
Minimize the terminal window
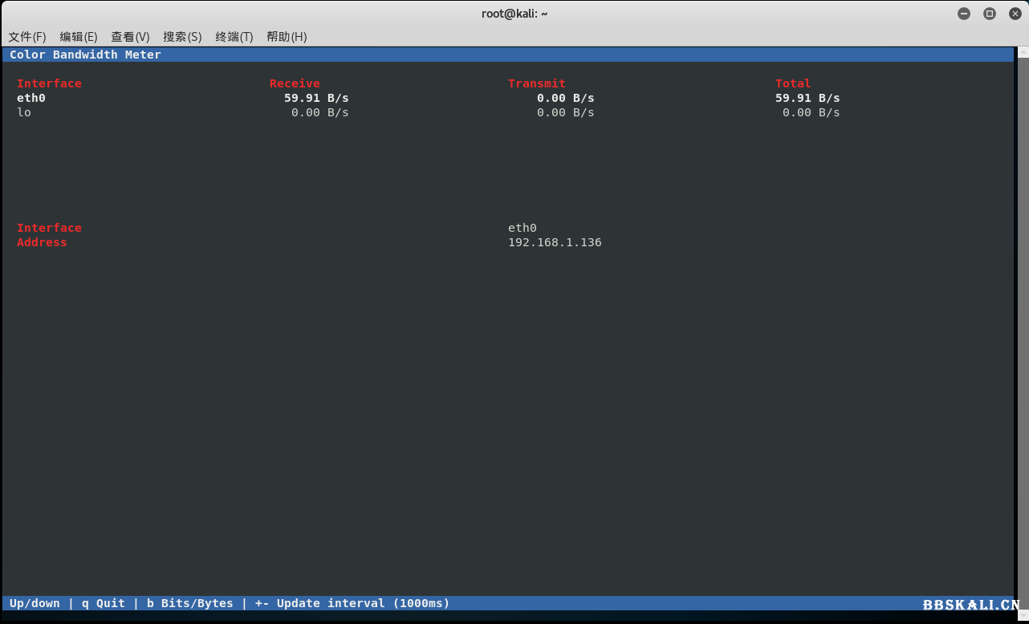pos(964,14)
